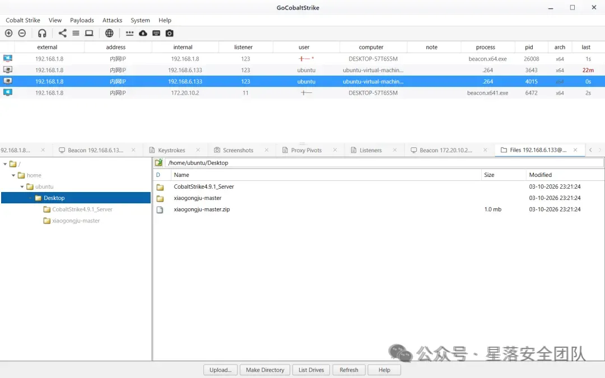Switch to session table list icon
Image resolution: width=605 pixels, height=378 pixels.
click(76, 33)
